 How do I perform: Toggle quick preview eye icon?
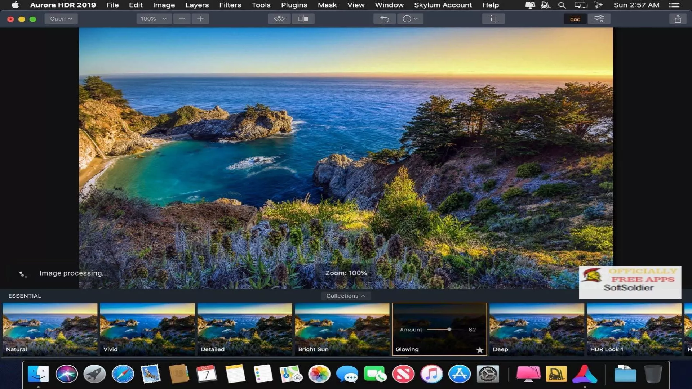coord(279,19)
